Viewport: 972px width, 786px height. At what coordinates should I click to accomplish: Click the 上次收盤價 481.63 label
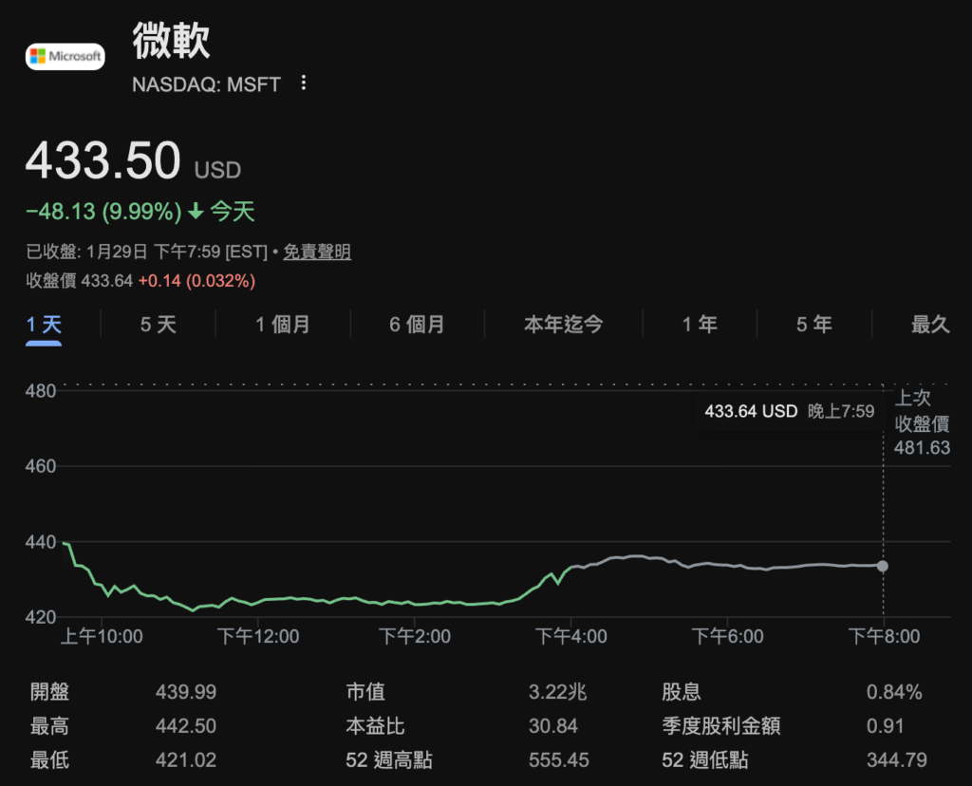pyautogui.click(x=922, y=422)
